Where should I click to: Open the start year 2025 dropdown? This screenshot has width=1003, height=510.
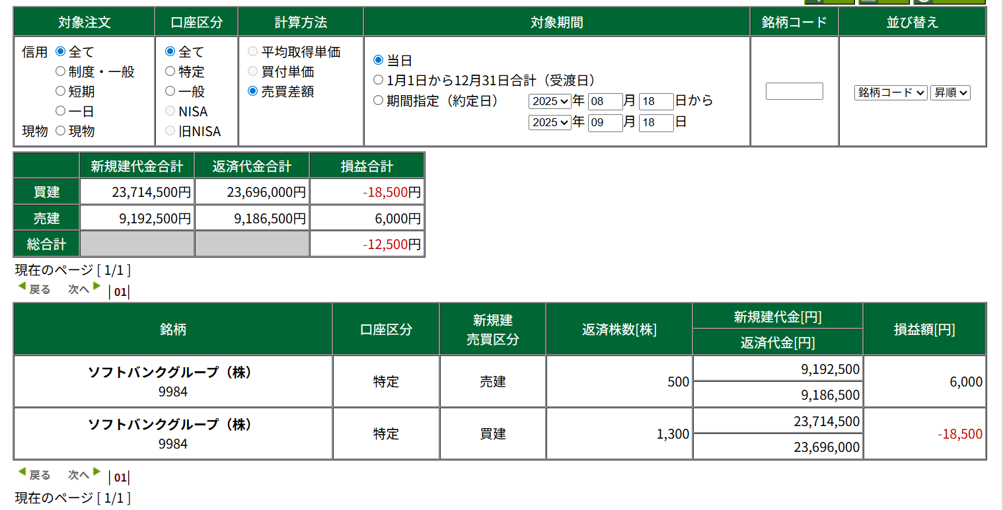550,102
